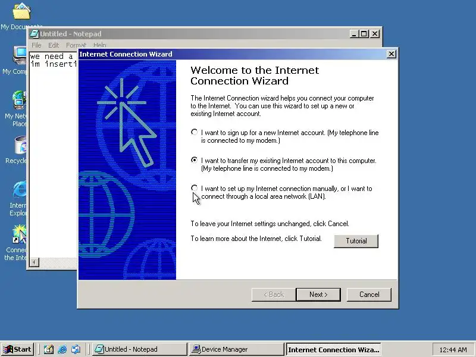Launch Outlook Express from quick launch
476x357 pixels.
pos(76,349)
